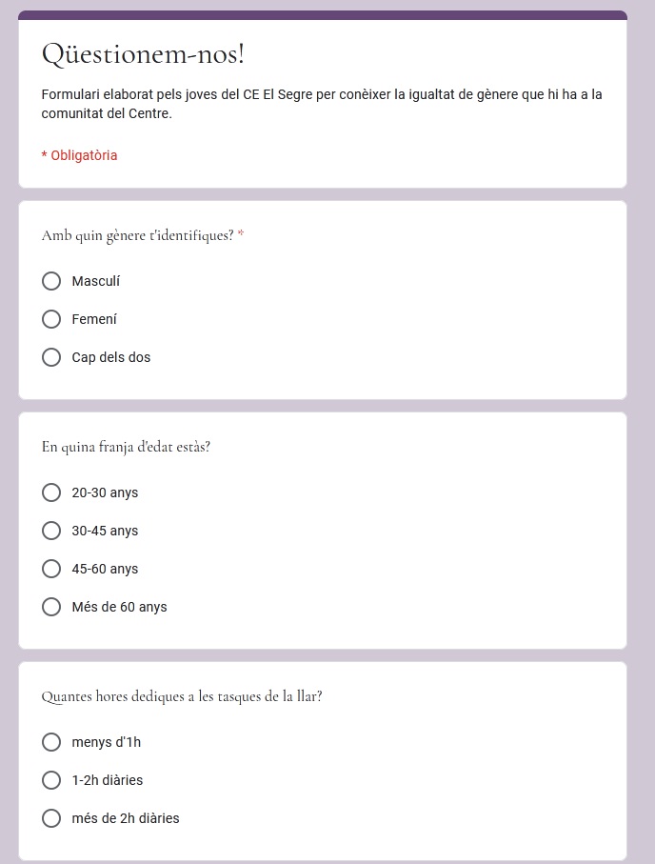Click the household tasks hours question text
This screenshot has width=655, height=864.
pos(182,696)
